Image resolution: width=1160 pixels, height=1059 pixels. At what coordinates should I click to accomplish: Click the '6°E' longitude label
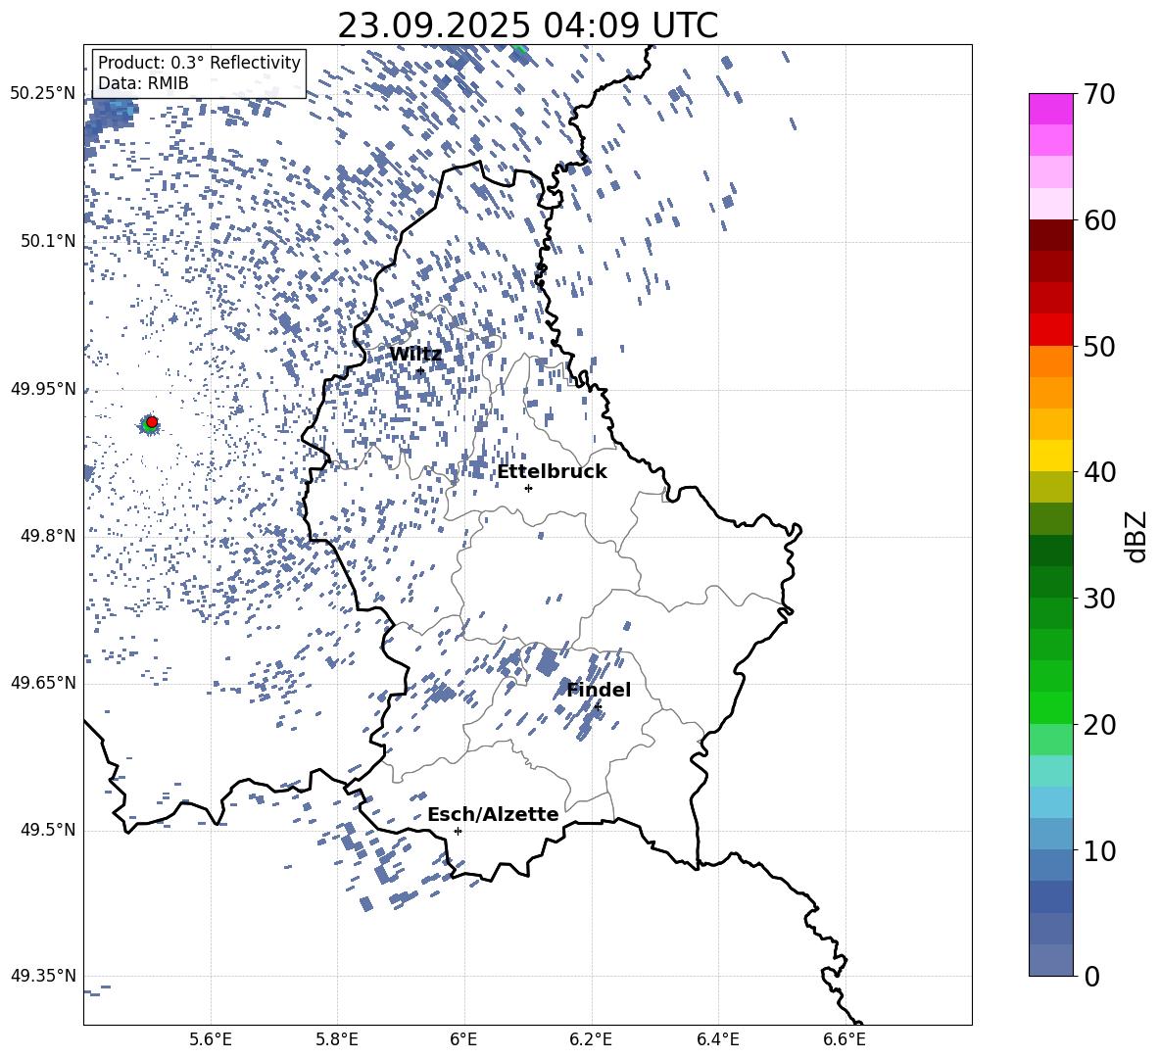[463, 1040]
